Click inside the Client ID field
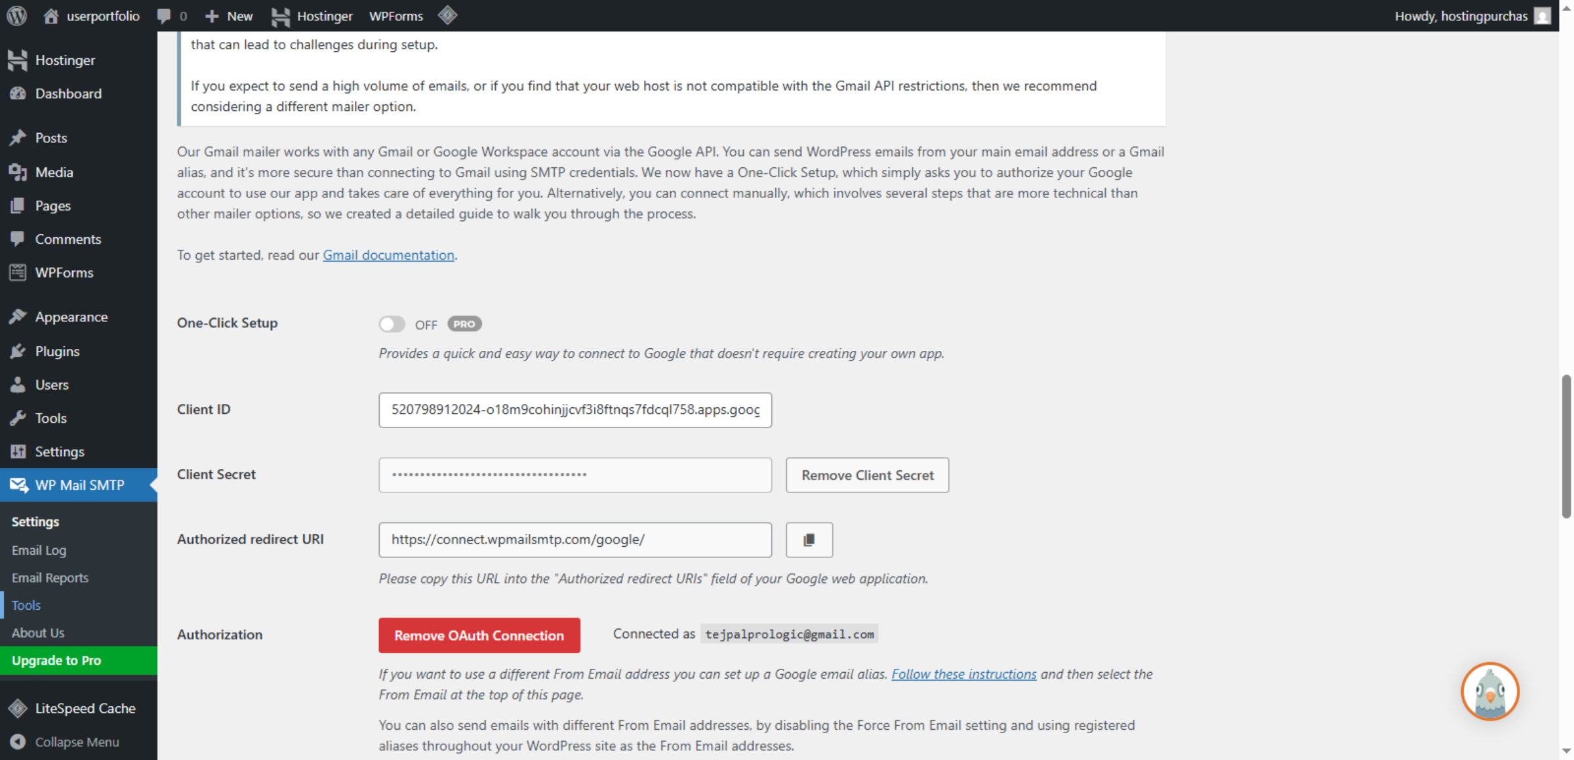The width and height of the screenshot is (1574, 760). (575, 410)
